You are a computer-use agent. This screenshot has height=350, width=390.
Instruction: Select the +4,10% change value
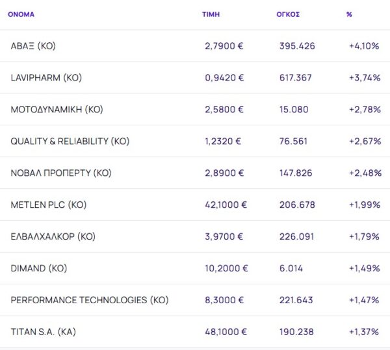click(x=364, y=46)
